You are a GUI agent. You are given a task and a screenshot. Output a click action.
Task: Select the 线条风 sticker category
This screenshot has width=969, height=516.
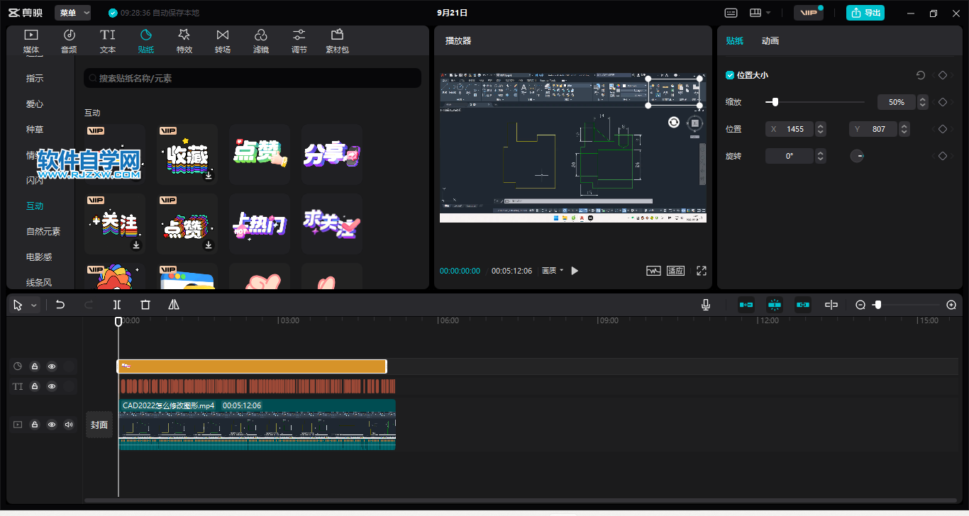[x=39, y=283]
